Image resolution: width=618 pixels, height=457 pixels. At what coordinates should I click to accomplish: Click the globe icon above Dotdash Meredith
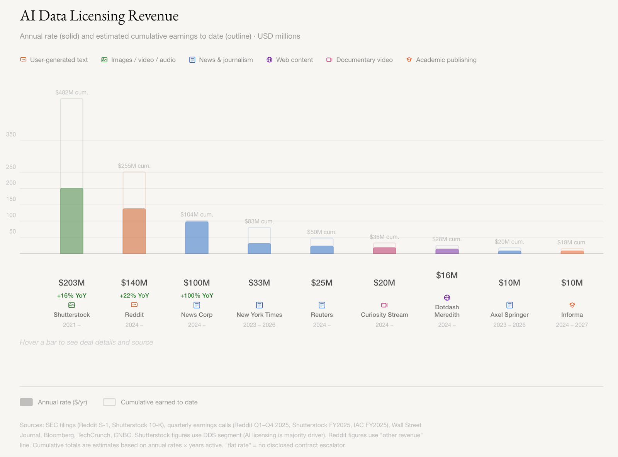tap(447, 298)
